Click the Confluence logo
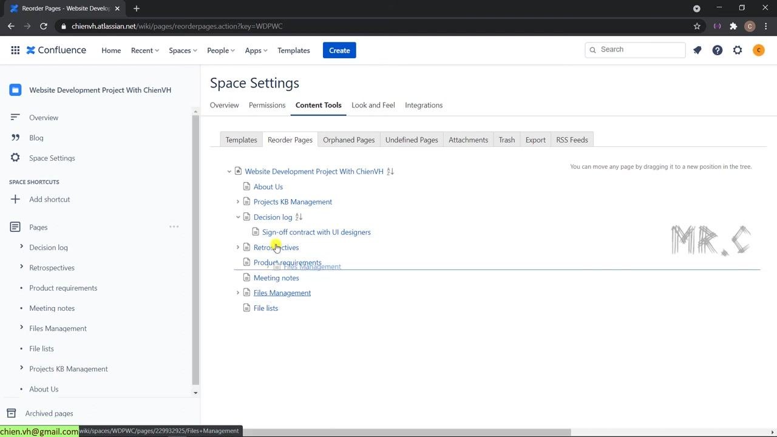Screen dimensions: 777x437 click(x=56, y=50)
